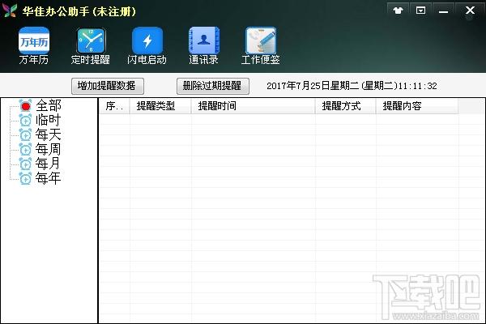Sort by the 提醒方式 column header
Image resolution: width=486 pixels, height=324 pixels.
click(346, 106)
